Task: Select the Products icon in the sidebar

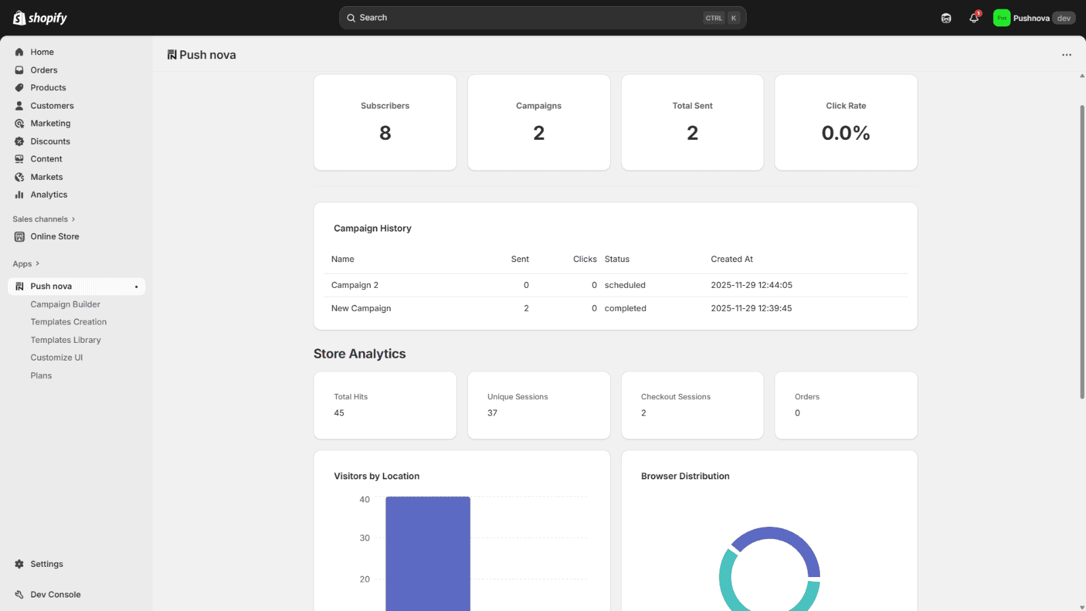Action: tap(19, 88)
